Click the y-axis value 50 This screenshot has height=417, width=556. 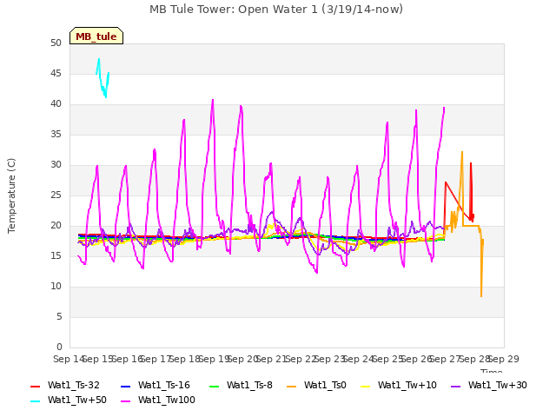pos(56,43)
